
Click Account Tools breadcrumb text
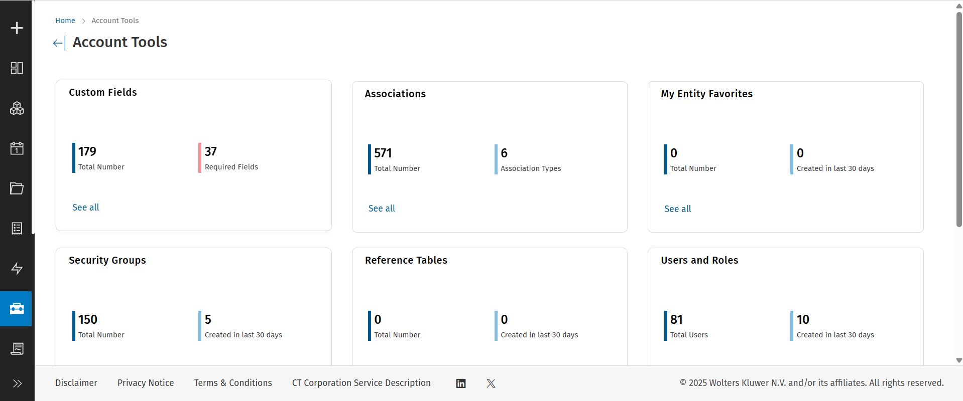point(115,21)
